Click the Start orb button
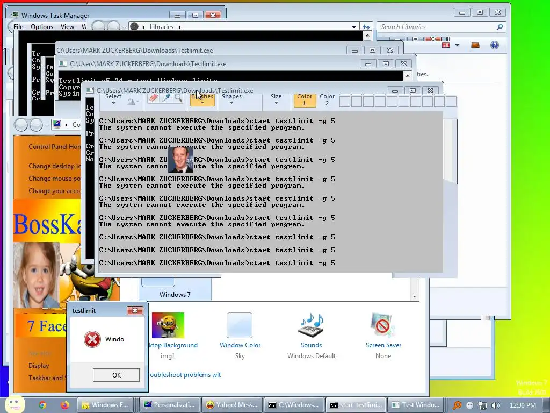550x413 pixels. (x=15, y=404)
